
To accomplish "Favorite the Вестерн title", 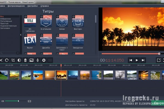I will tap(74, 17).
